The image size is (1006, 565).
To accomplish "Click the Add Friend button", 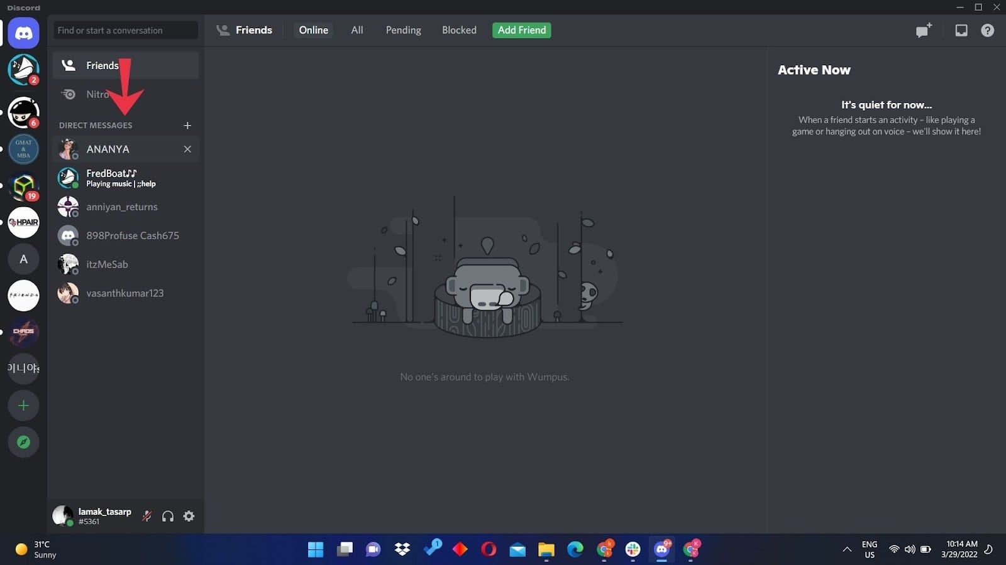I will click(x=522, y=30).
